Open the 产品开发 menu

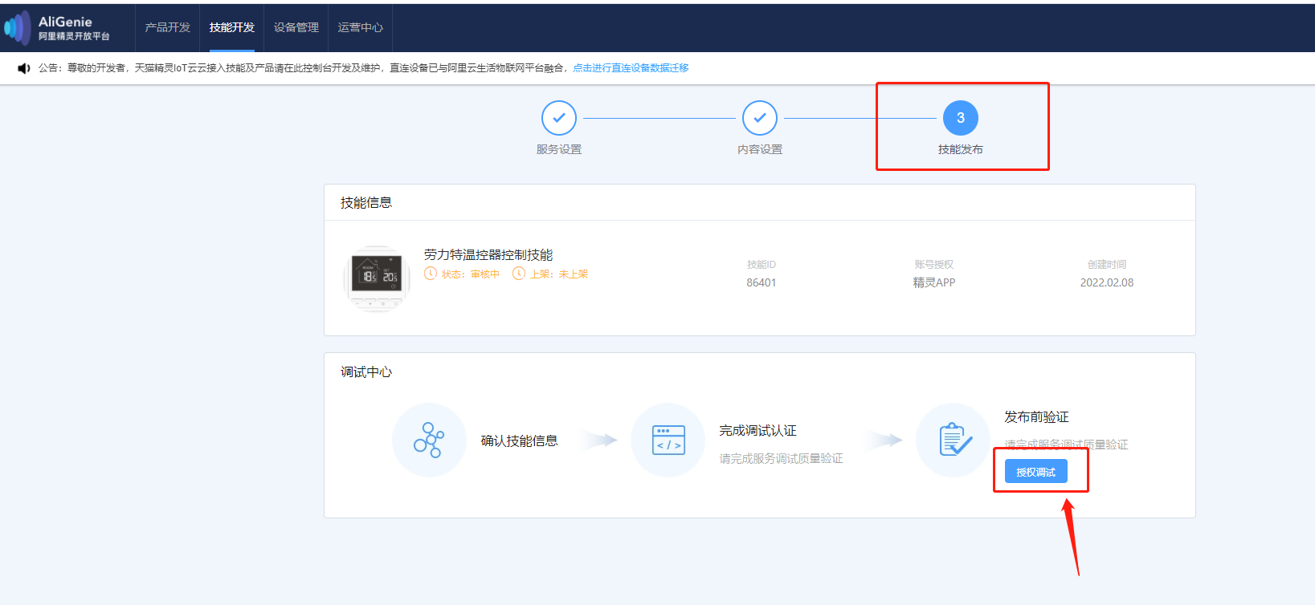(x=168, y=27)
